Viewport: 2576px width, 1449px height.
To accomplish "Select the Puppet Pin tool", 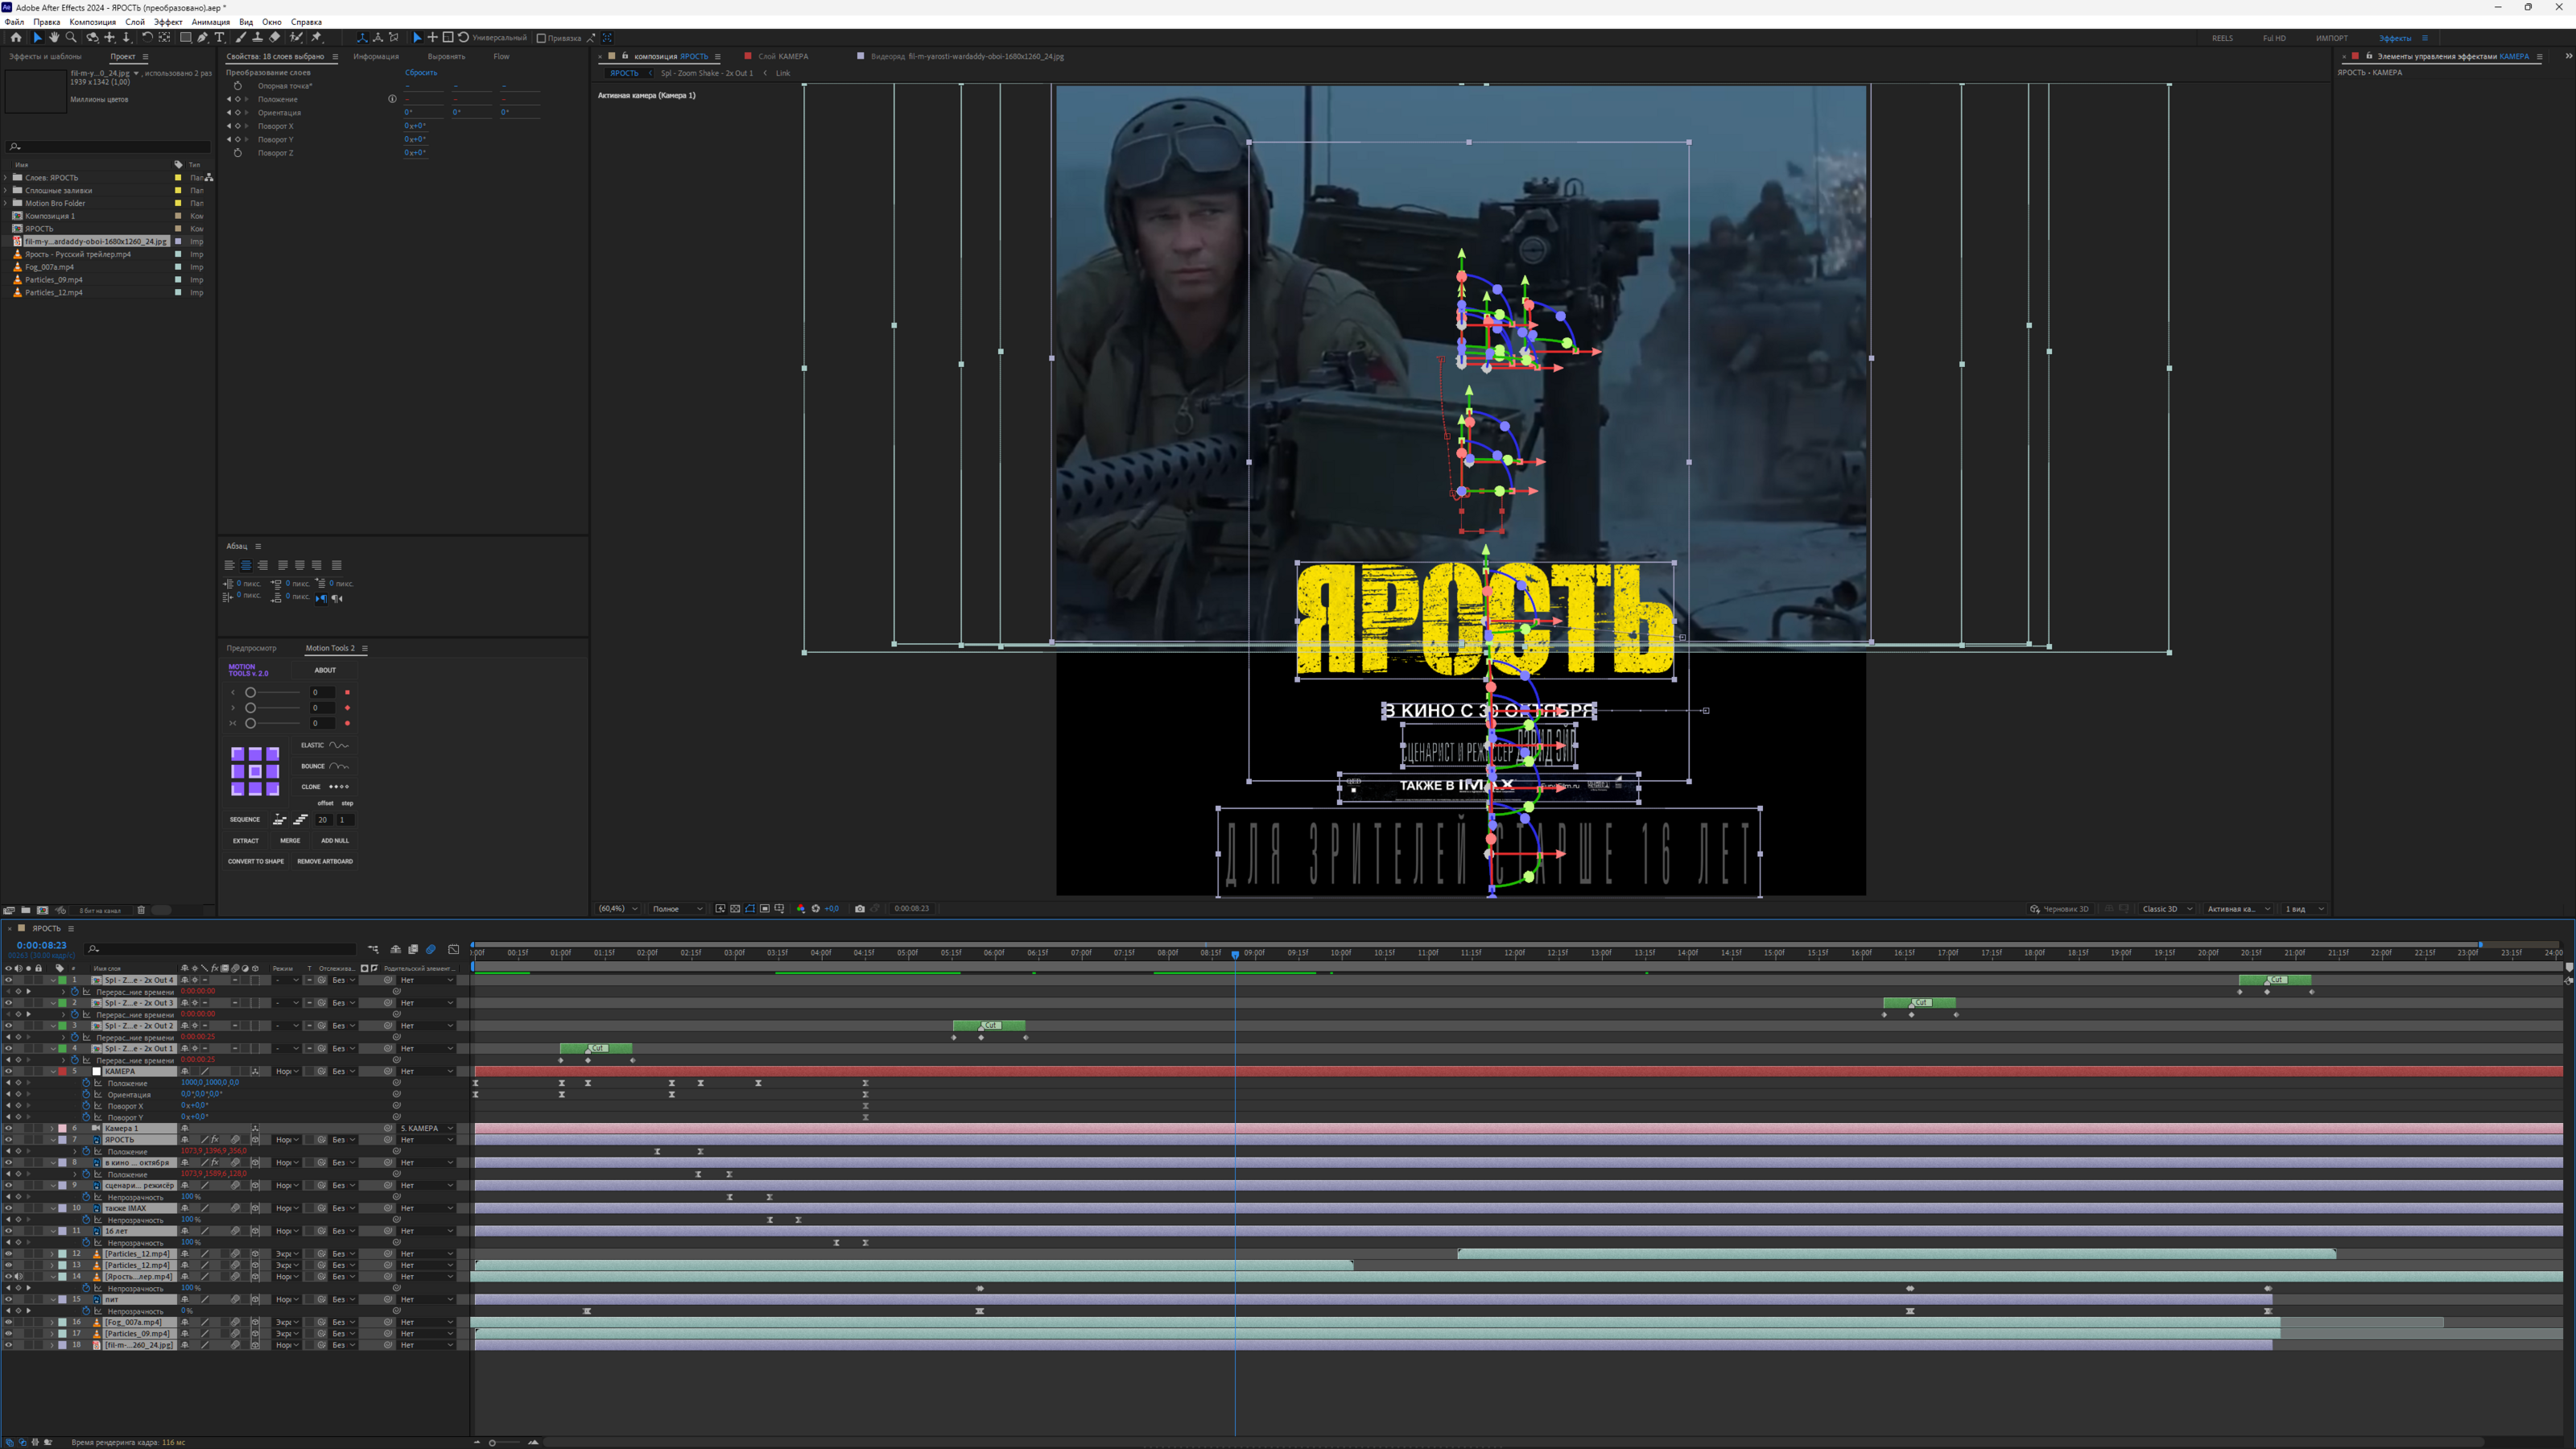I will click(317, 37).
